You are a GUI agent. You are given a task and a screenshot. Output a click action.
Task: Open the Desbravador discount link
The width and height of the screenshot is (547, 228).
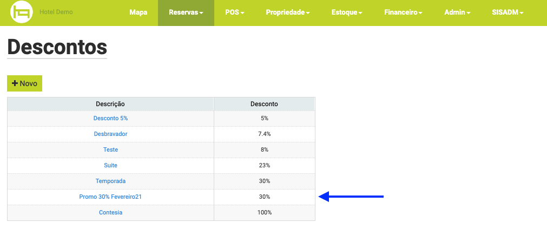pos(110,134)
